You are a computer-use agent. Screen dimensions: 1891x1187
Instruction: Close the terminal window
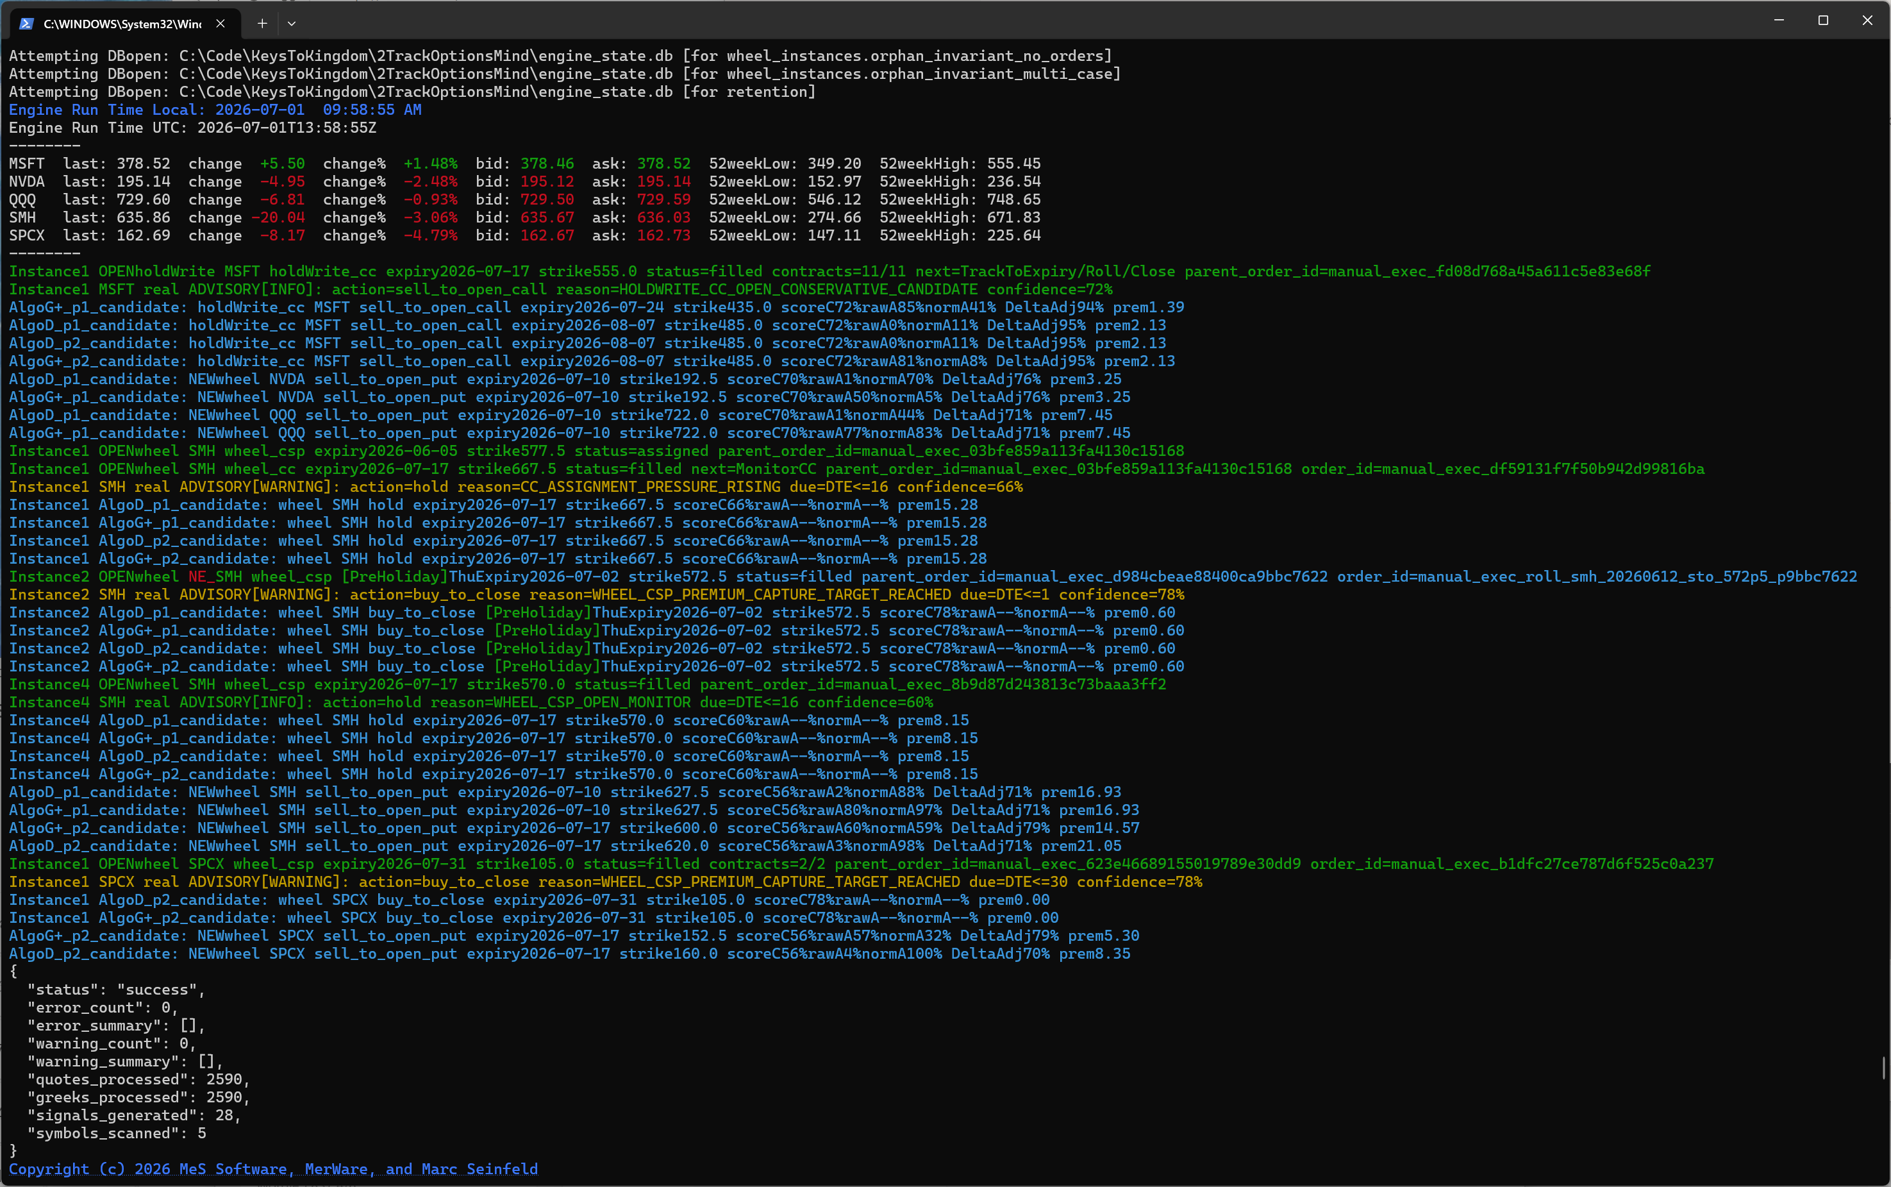(x=1867, y=21)
